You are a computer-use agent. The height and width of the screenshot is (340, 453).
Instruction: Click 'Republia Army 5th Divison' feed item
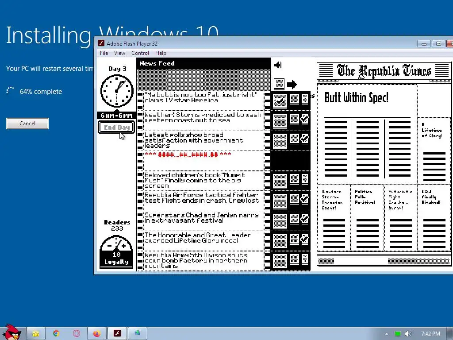click(203, 260)
